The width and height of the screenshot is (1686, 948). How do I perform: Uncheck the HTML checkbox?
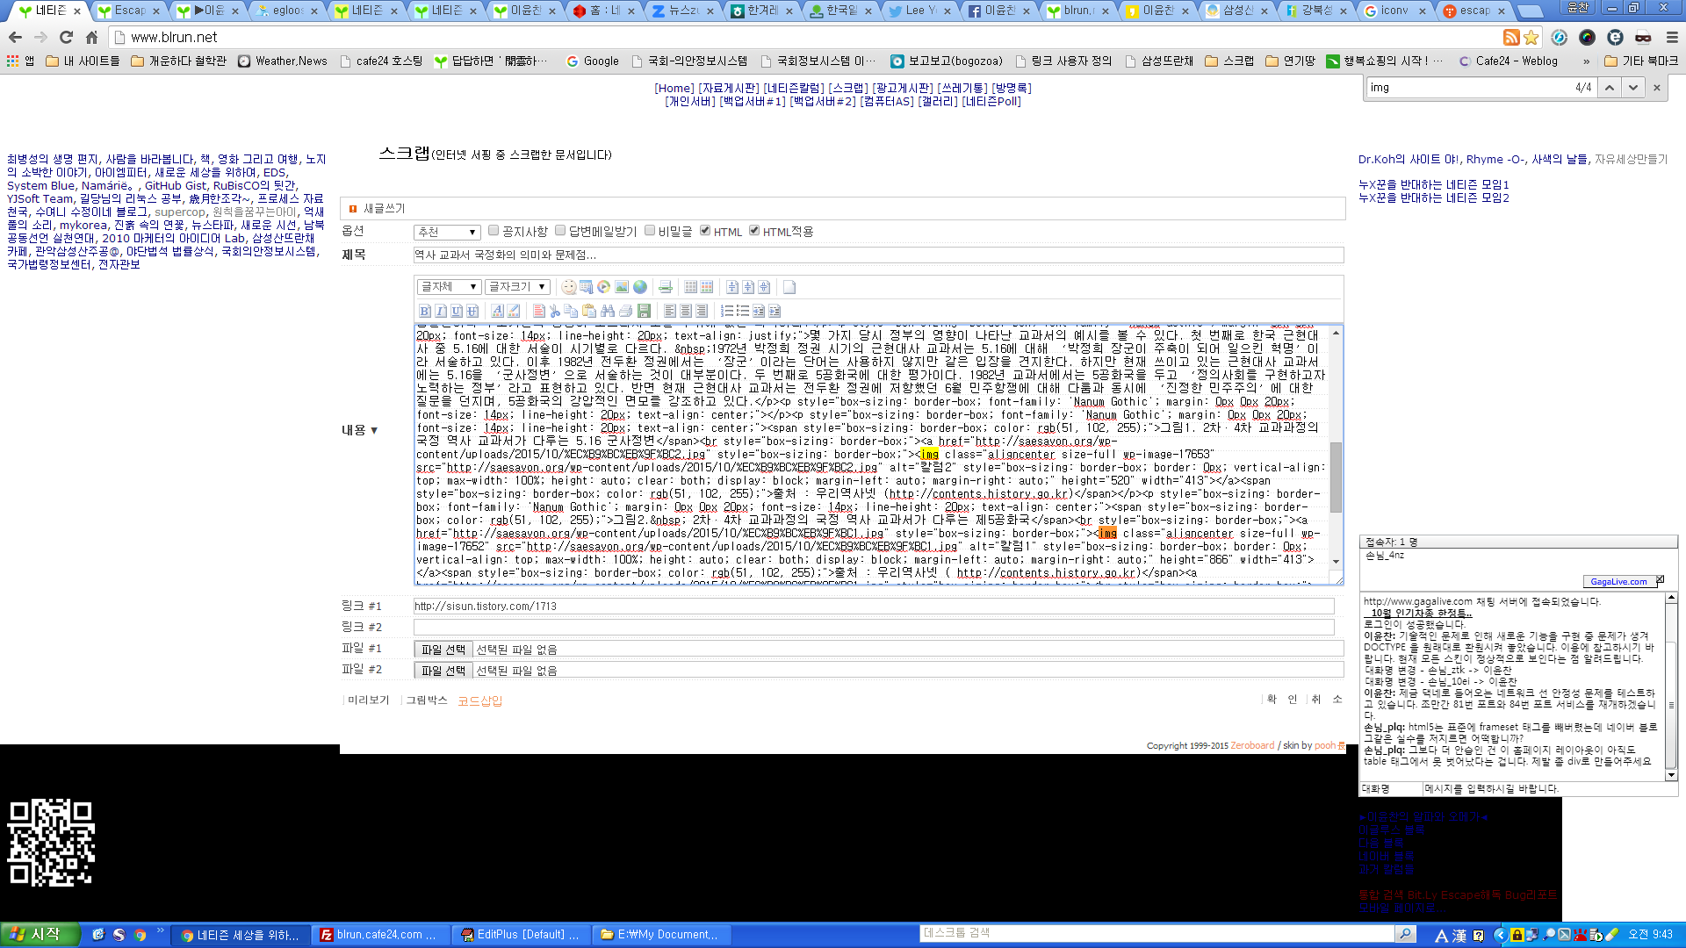[705, 230]
